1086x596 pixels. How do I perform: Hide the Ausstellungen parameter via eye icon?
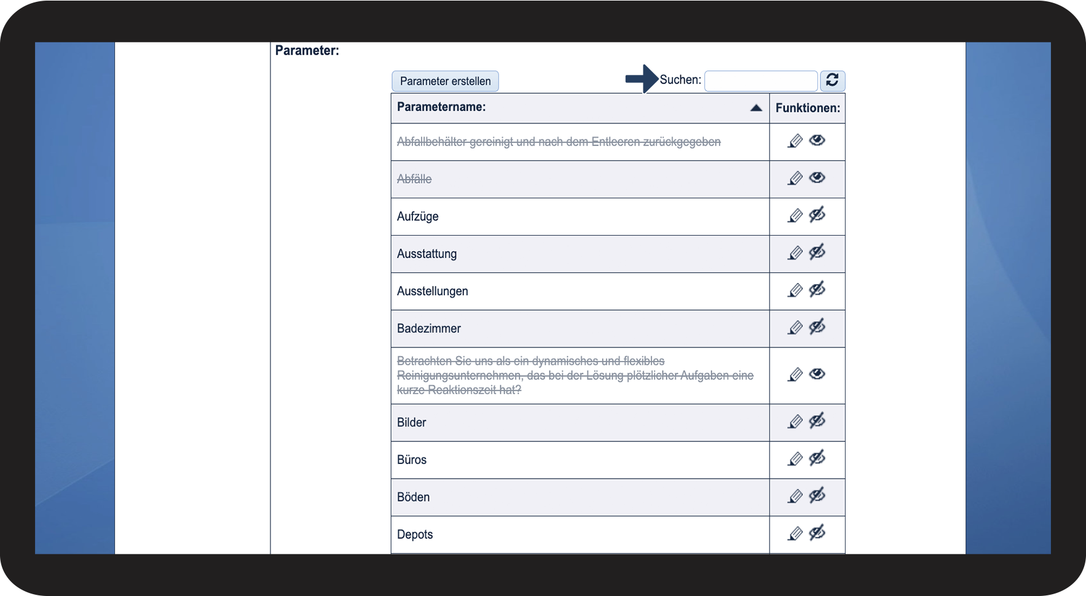[817, 289]
